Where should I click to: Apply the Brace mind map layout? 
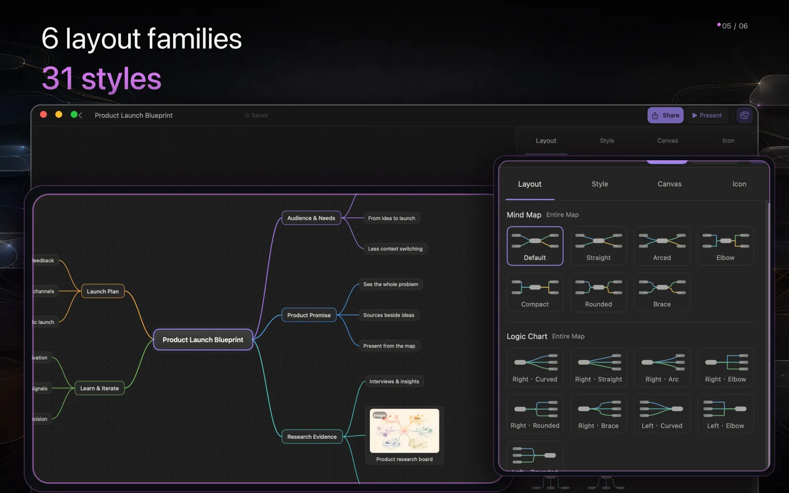pos(662,293)
